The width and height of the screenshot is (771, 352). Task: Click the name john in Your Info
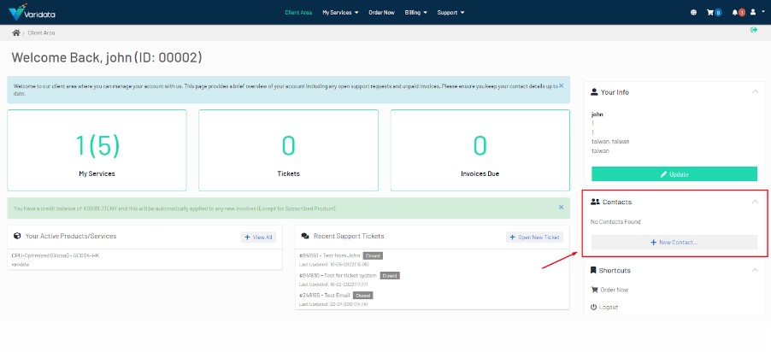tap(597, 114)
